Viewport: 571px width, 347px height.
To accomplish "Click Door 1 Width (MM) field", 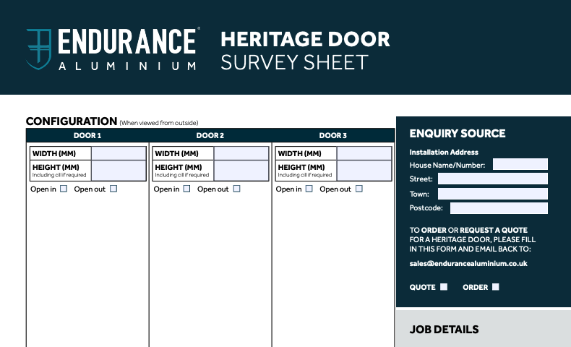I will pos(119,153).
